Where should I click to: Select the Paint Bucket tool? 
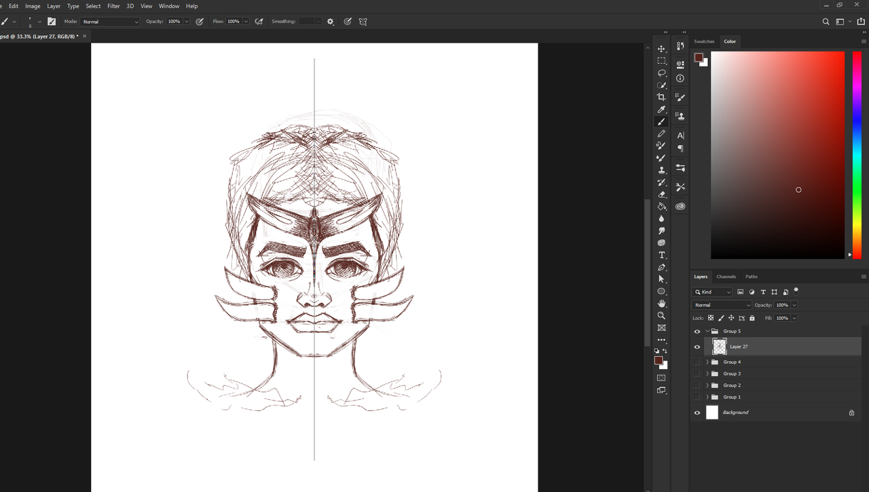[x=661, y=207]
